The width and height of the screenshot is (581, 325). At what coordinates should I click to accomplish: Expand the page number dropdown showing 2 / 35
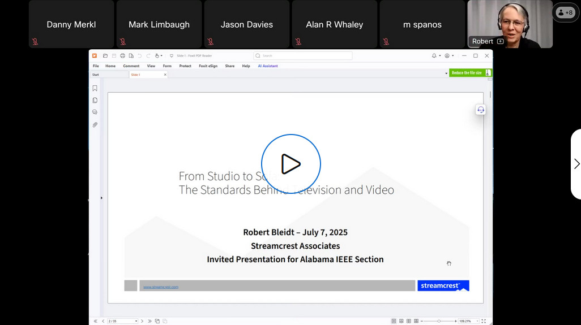point(136,321)
